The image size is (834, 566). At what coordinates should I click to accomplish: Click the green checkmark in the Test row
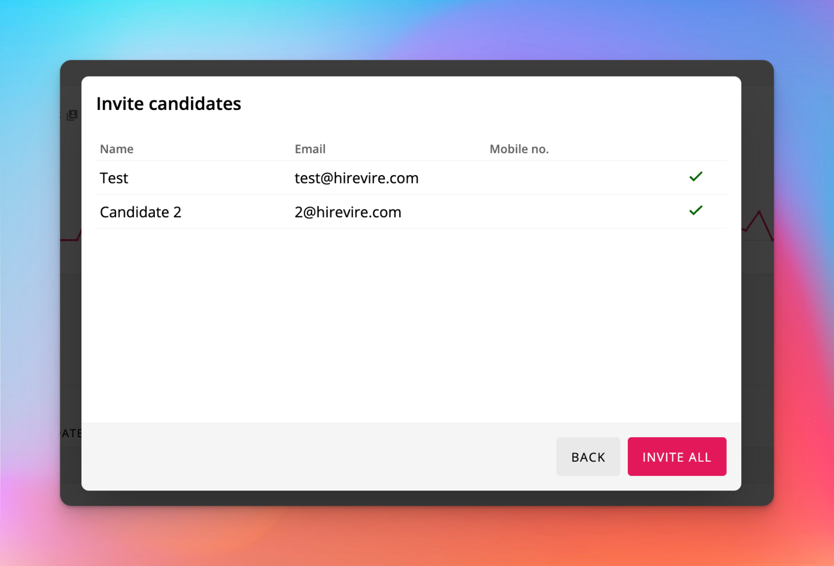(x=695, y=177)
